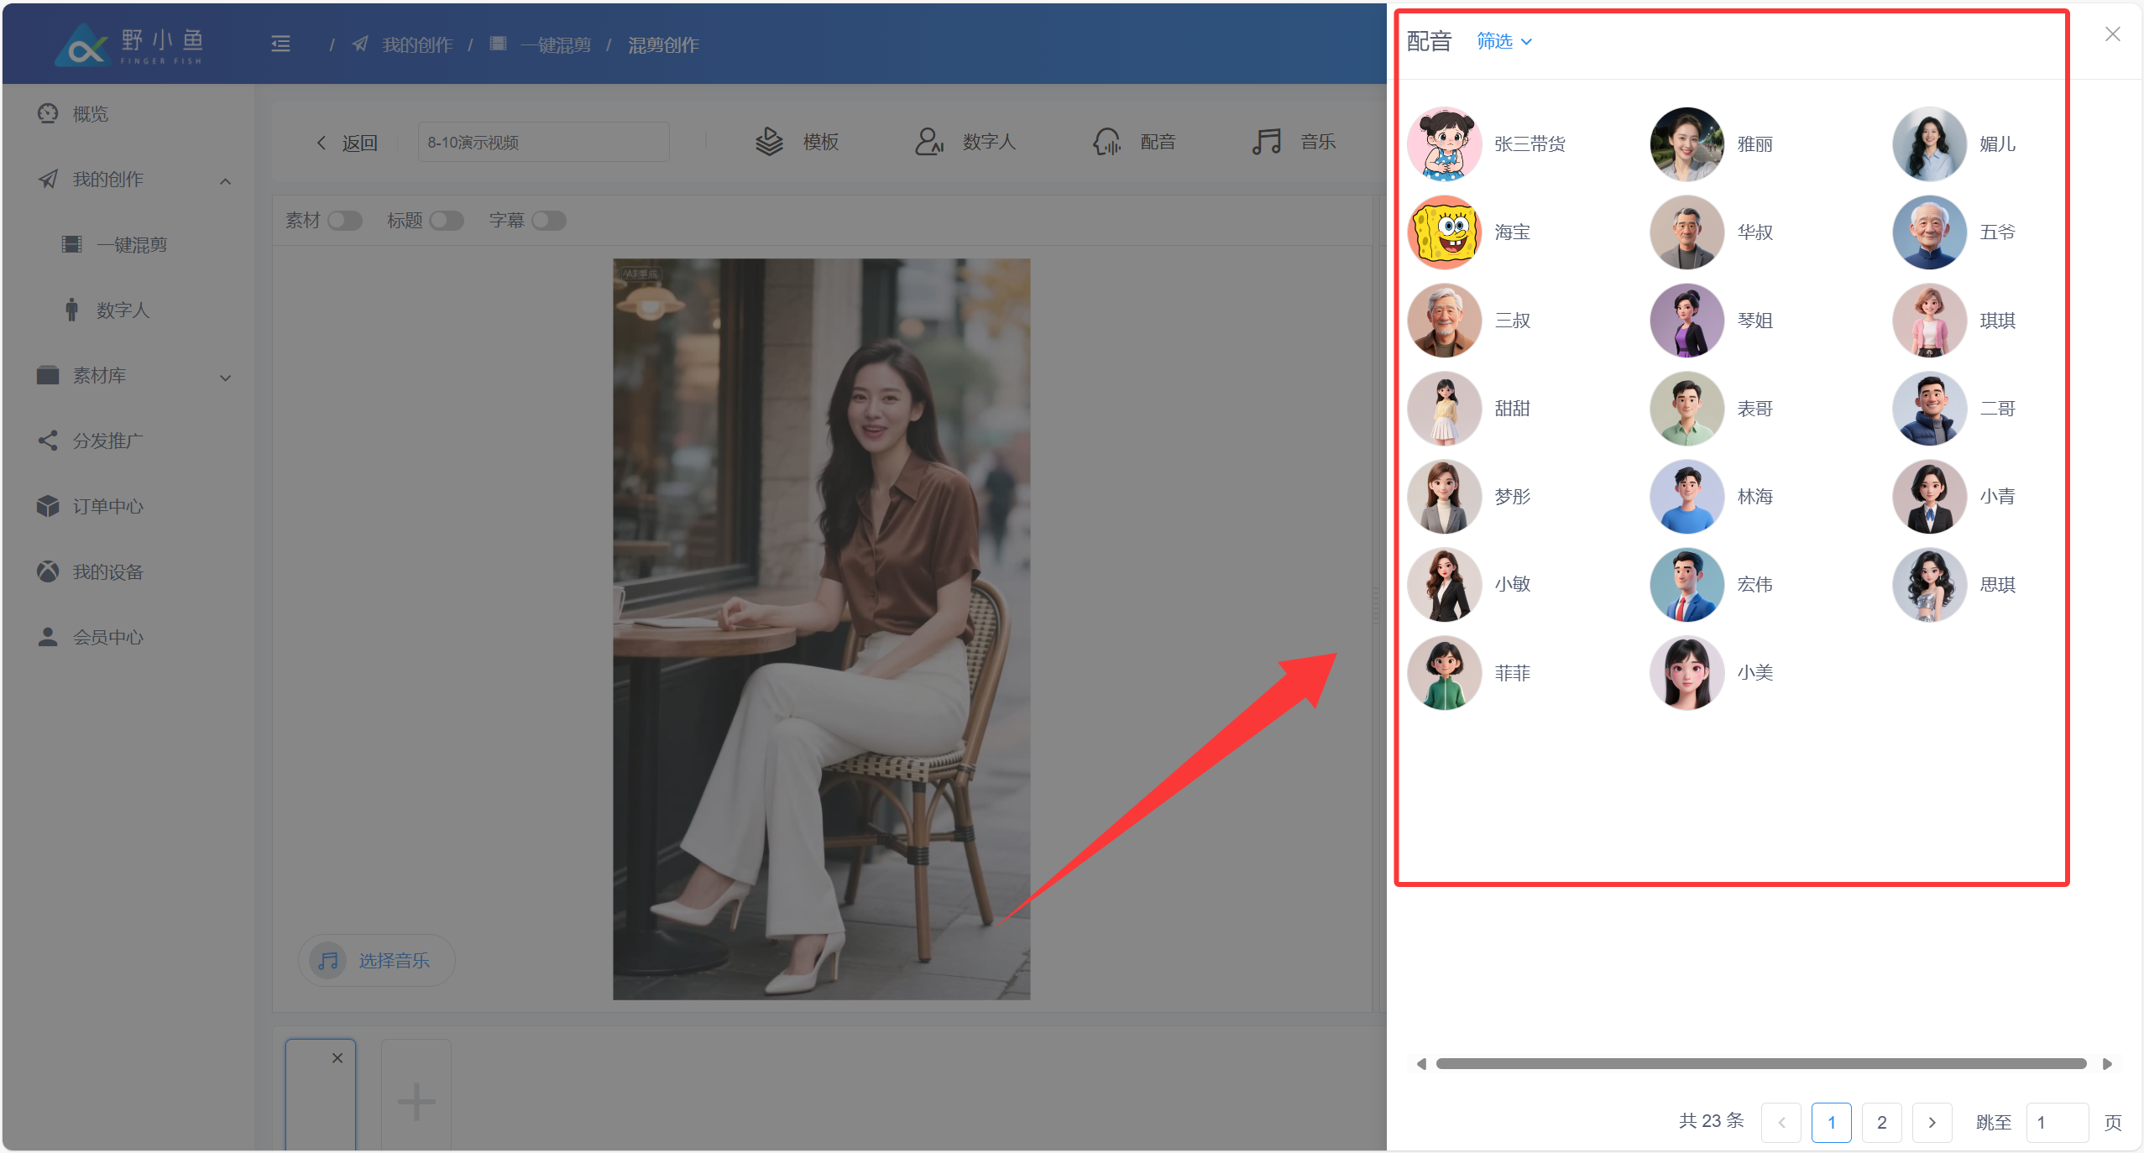Click the 数字人 digital human toolbar icon
The width and height of the screenshot is (2144, 1153).
tap(928, 142)
